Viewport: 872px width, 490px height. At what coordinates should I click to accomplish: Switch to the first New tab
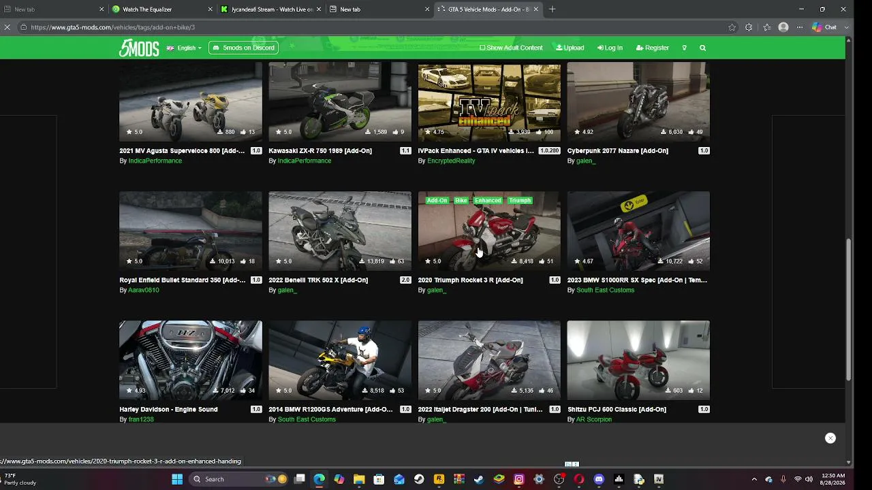tap(54, 10)
